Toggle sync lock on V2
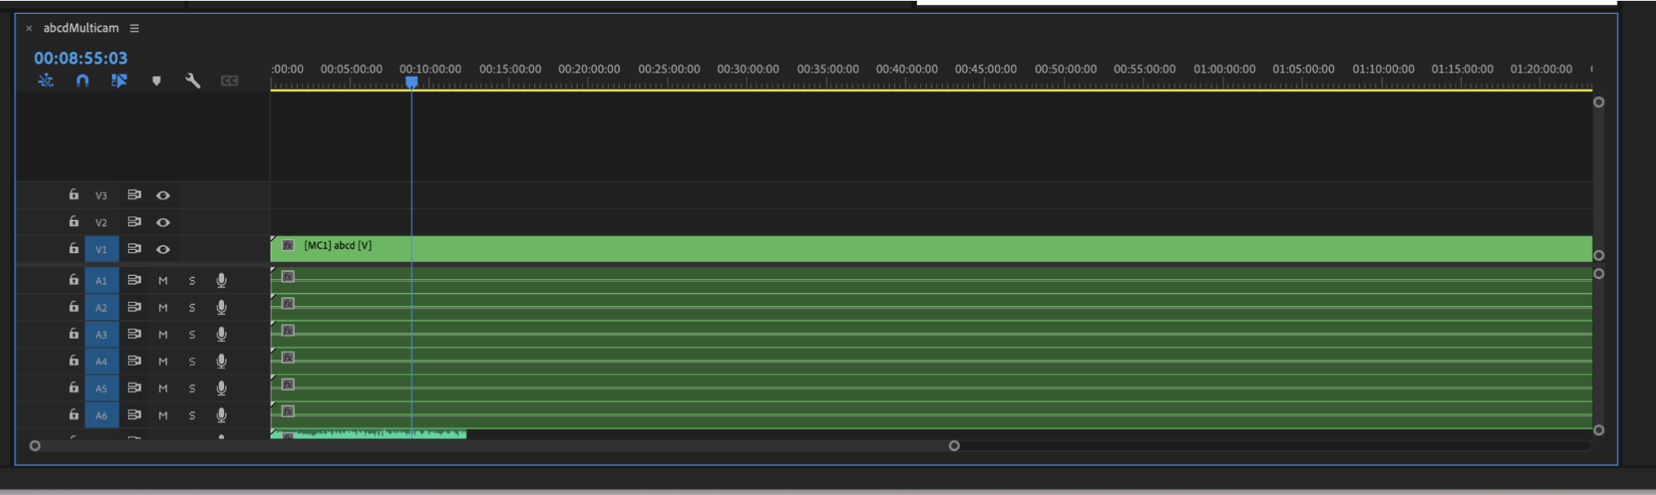This screenshot has height=495, width=1656. tap(134, 221)
